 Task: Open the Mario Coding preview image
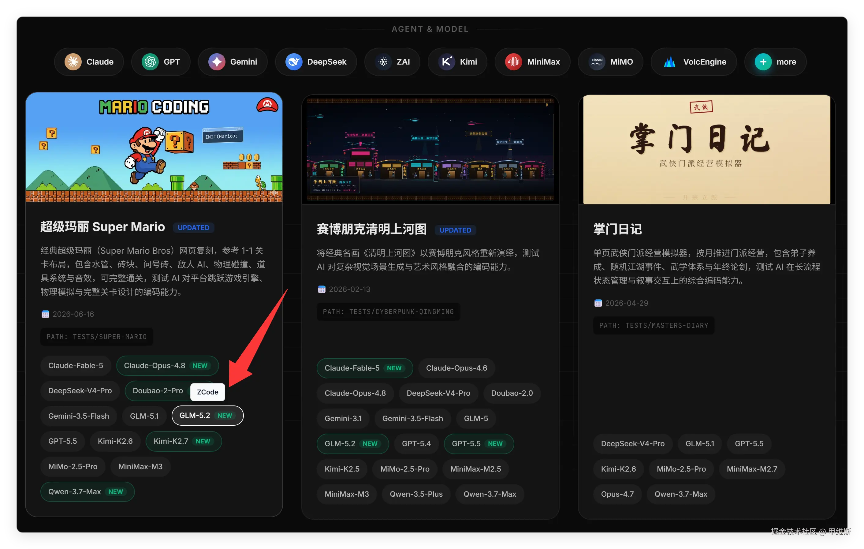coord(154,148)
